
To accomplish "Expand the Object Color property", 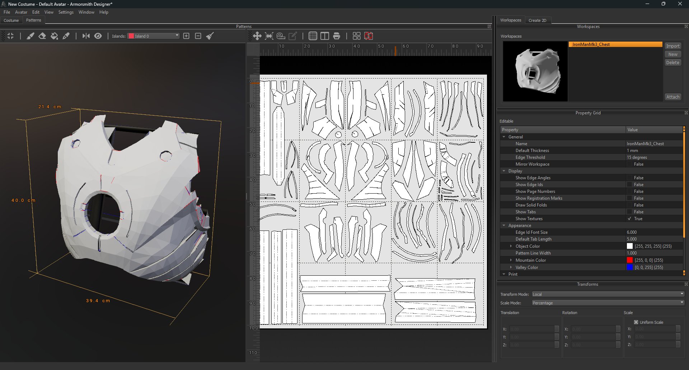I will pyautogui.click(x=511, y=246).
